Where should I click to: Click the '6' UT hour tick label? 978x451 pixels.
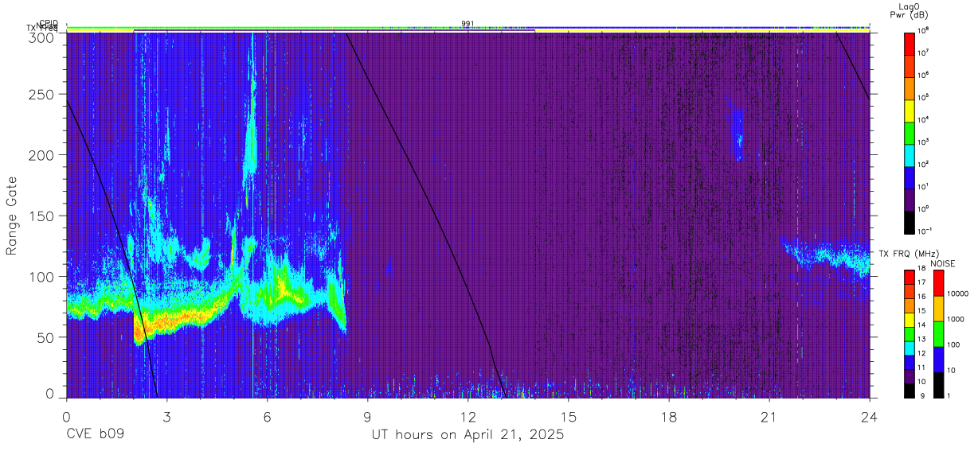pos(268,417)
